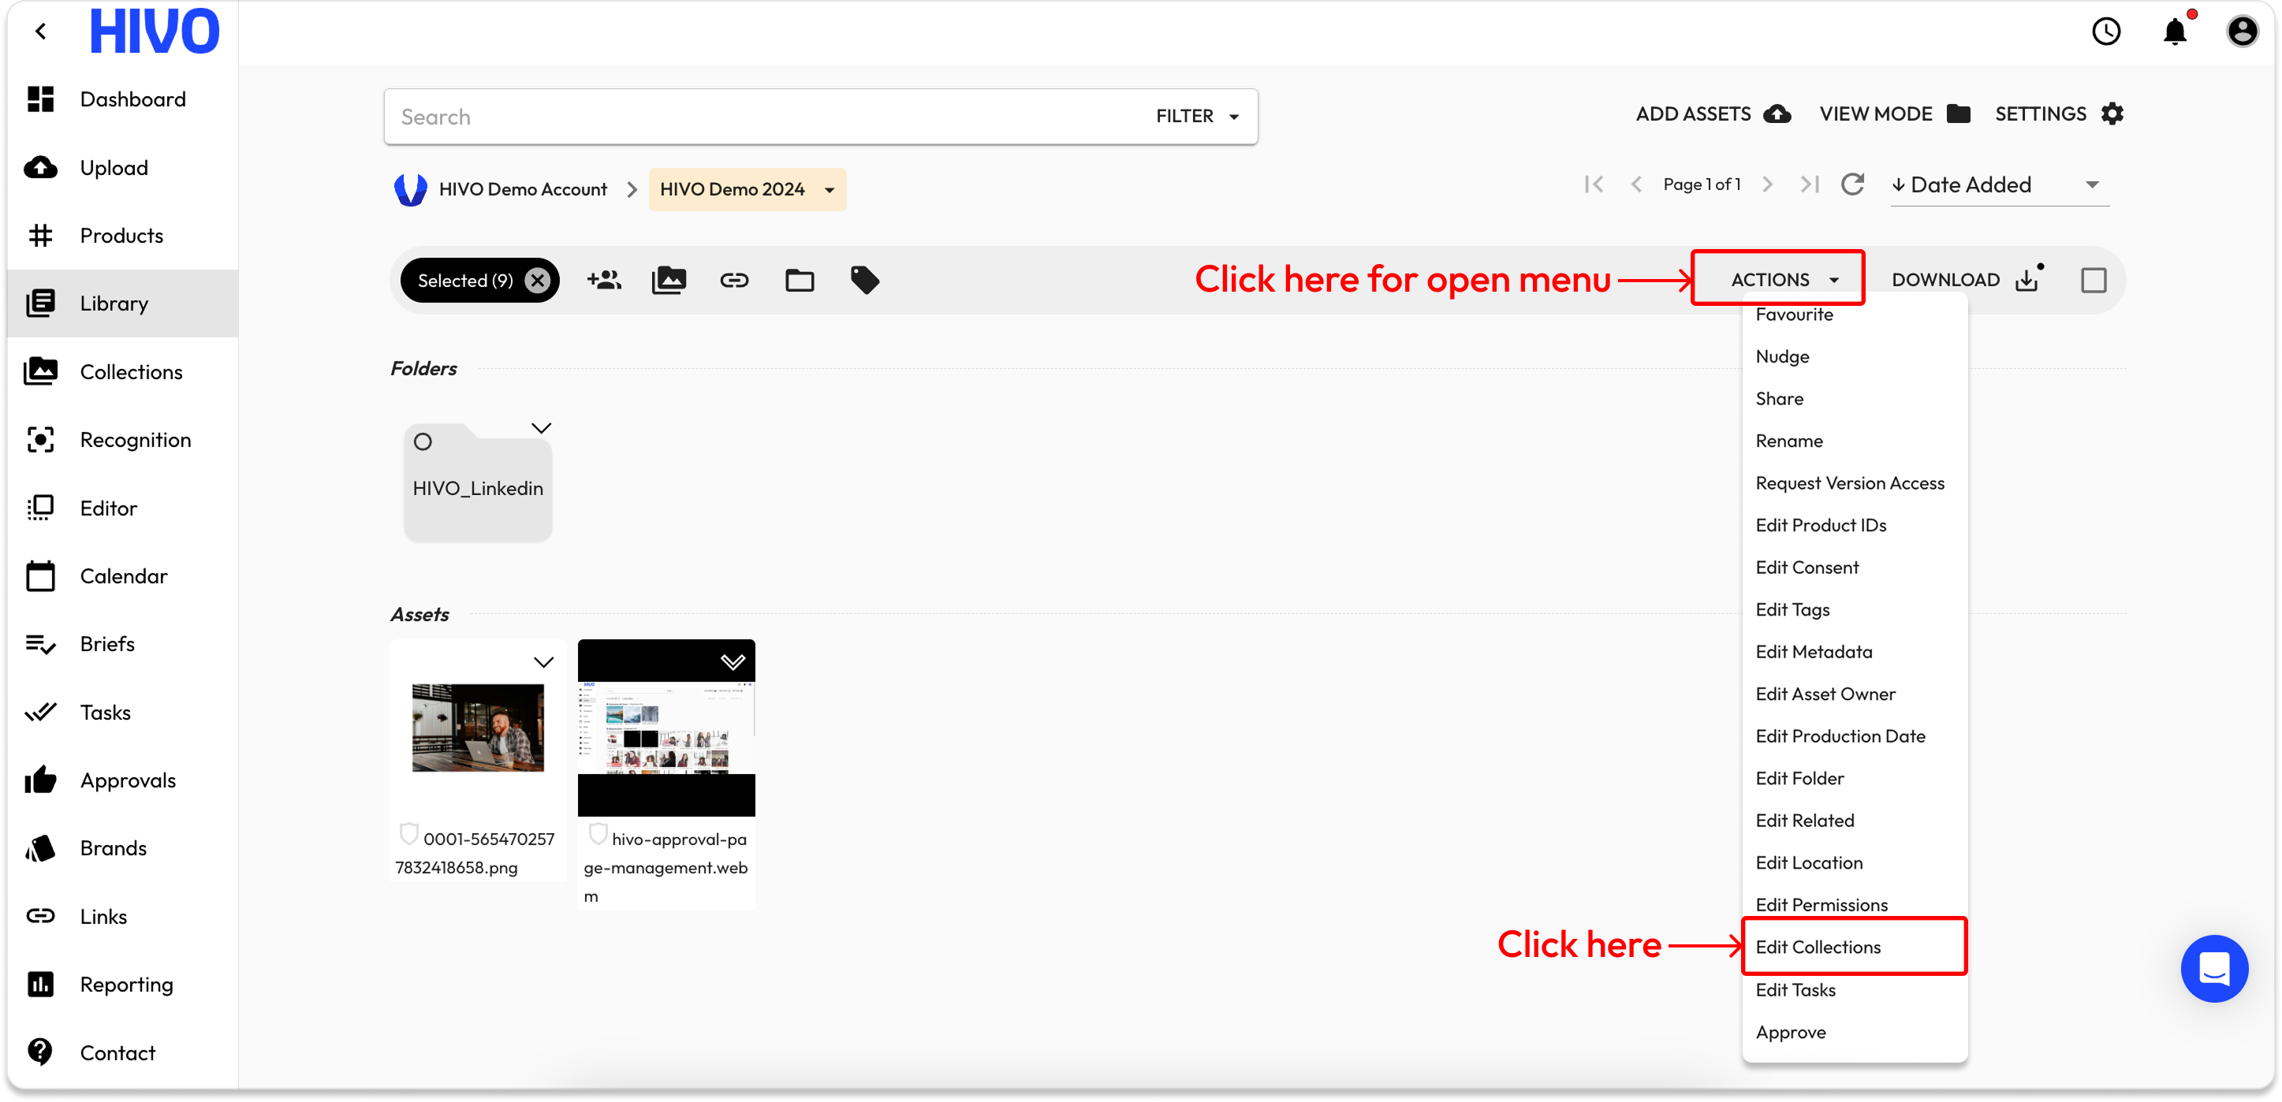The height and width of the screenshot is (1102, 2282).
Task: Click the ADD ASSETS button
Action: (1711, 114)
